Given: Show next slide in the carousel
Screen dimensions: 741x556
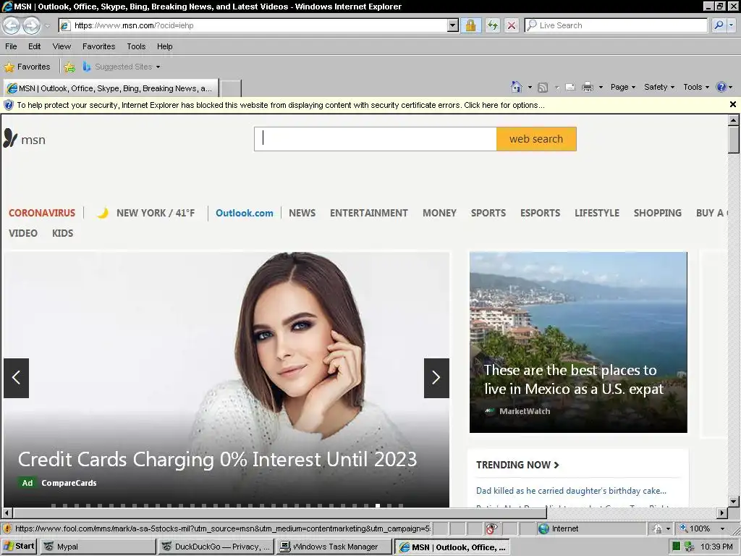Looking at the screenshot, I should coord(436,378).
